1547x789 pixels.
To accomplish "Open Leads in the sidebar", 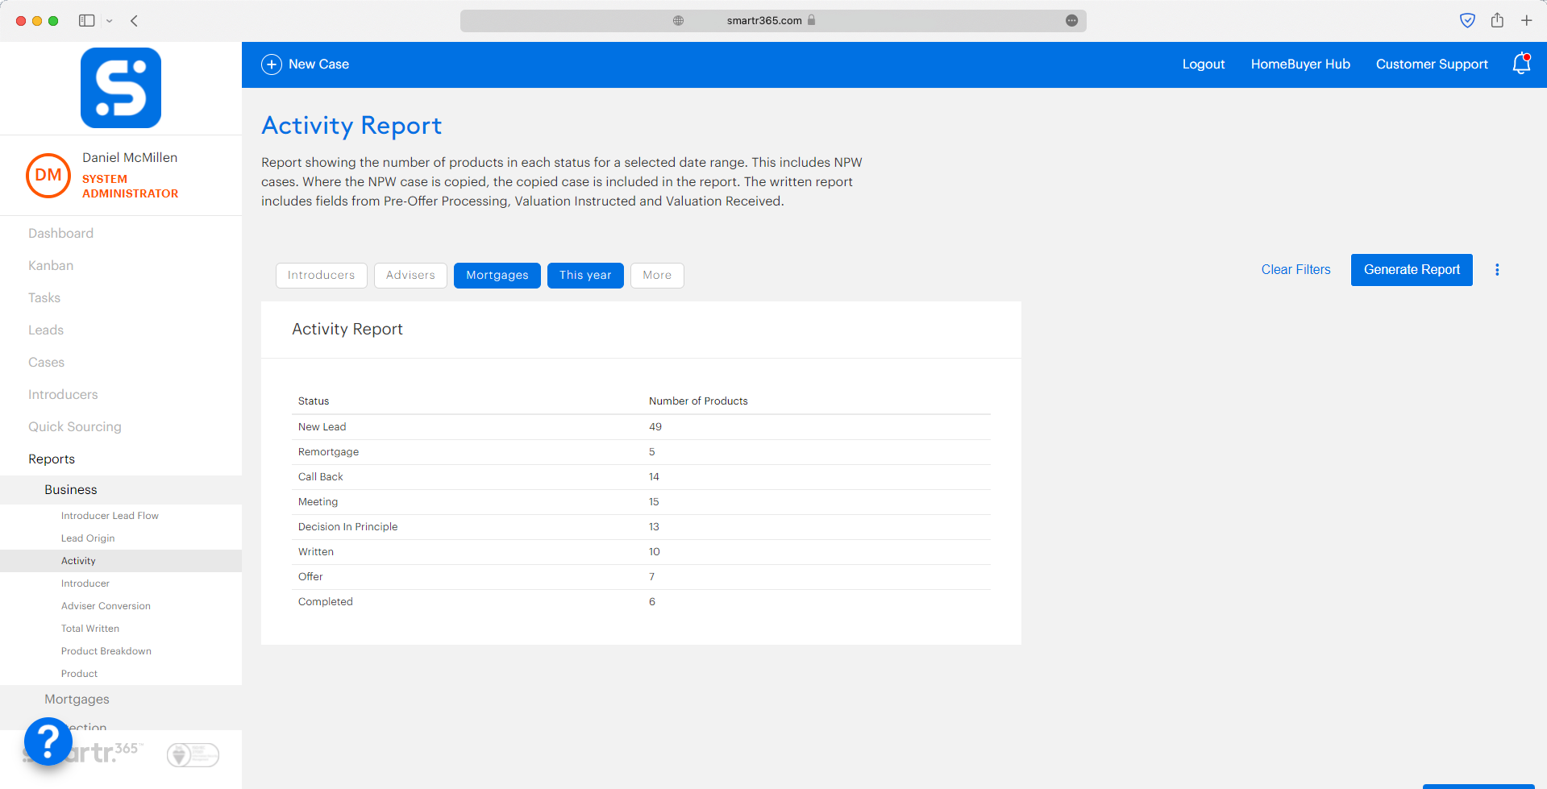I will tap(46, 330).
